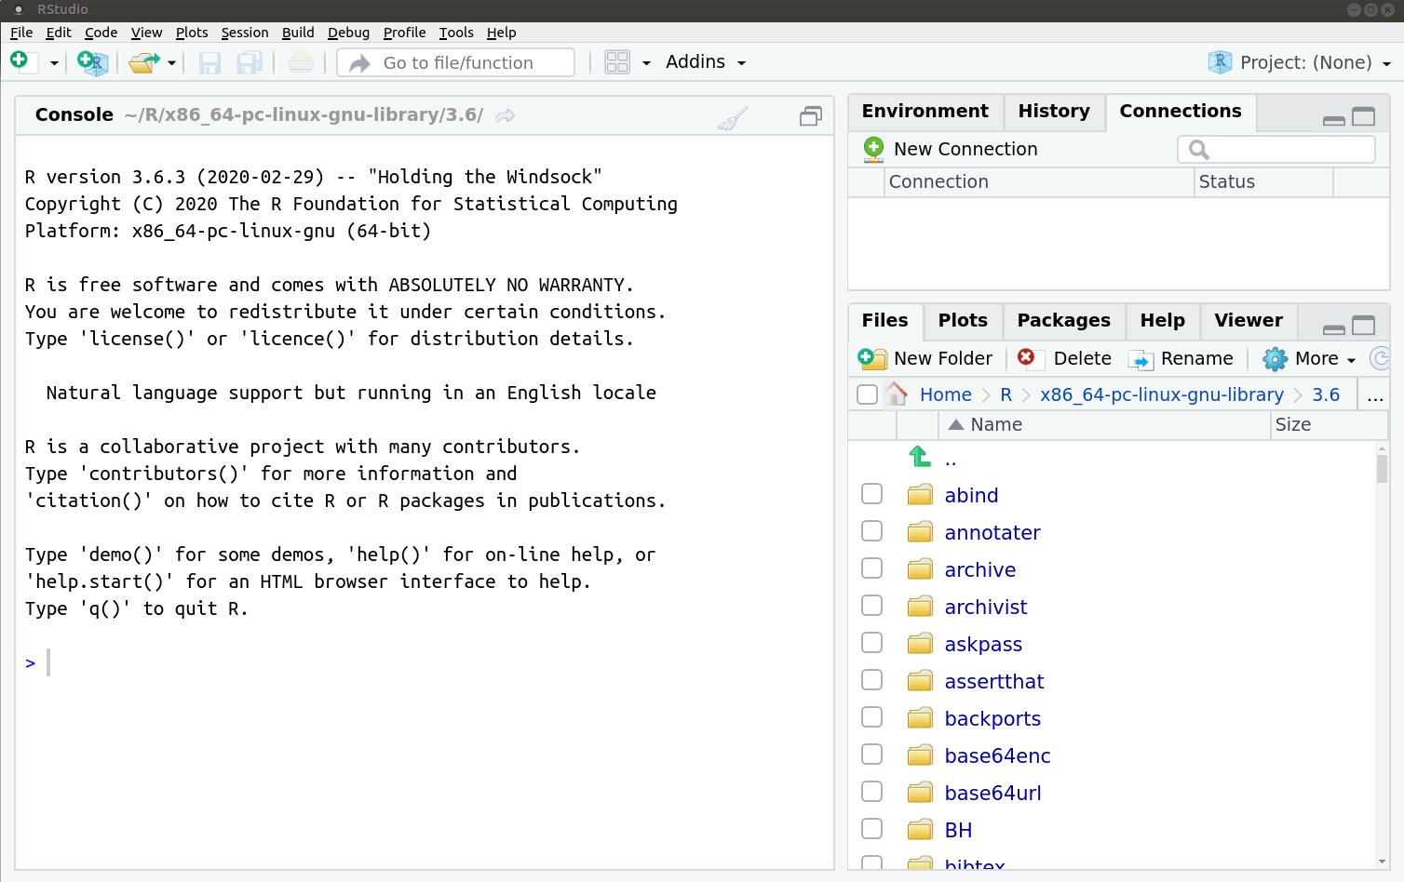Maximize the Connections pane
The width and height of the screenshot is (1404, 882).
[1364, 116]
